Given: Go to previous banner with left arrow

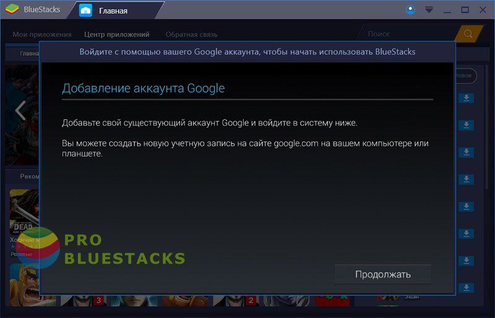Looking at the screenshot, I should click(x=20, y=111).
